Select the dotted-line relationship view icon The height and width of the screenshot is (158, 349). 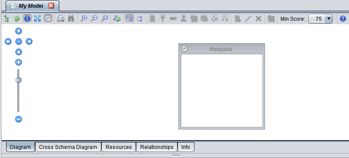pos(139,19)
